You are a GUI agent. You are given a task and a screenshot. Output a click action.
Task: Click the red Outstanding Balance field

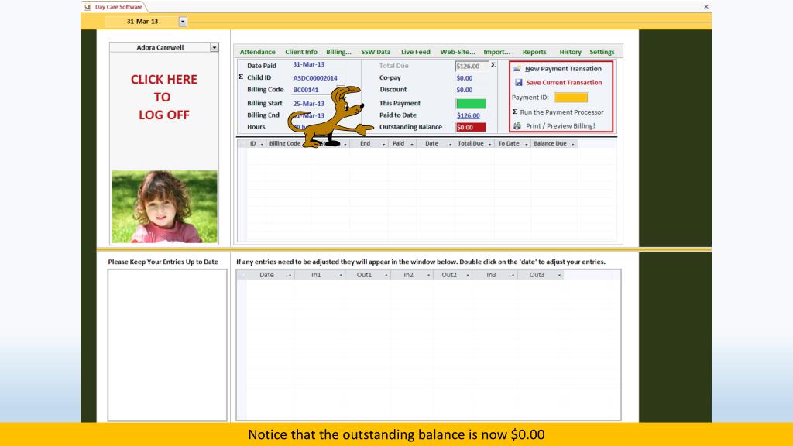(471, 128)
